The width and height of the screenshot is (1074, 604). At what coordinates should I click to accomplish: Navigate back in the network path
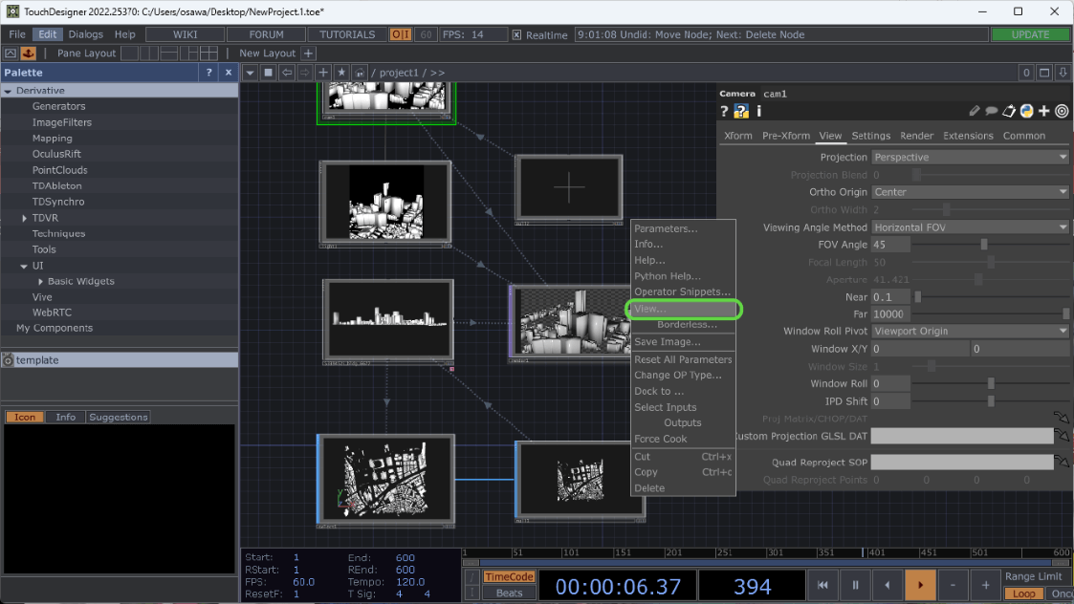tap(287, 72)
